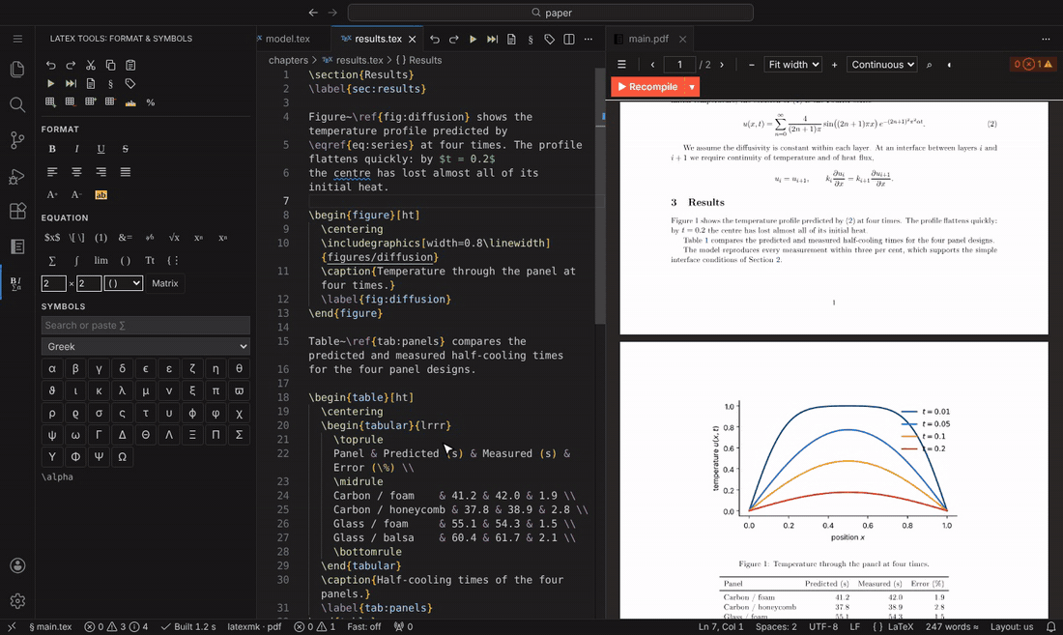
Task: Toggle italic formatting (I)
Action: pos(76,149)
